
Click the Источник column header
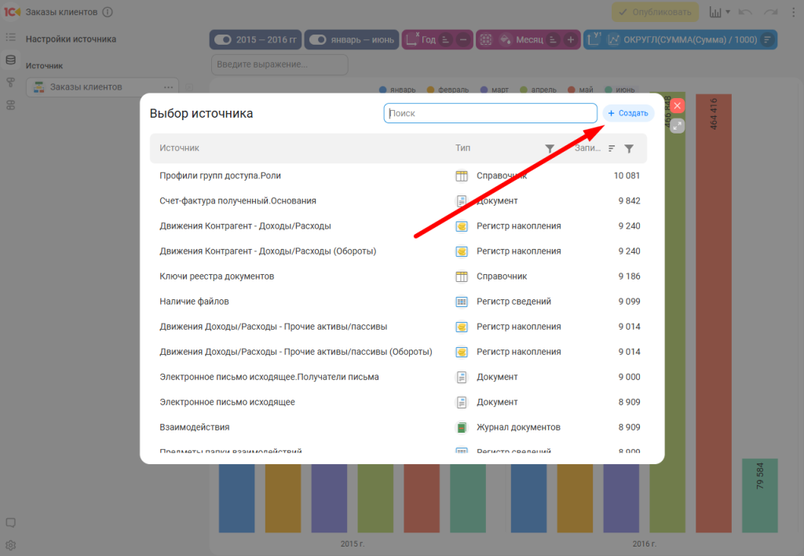[180, 148]
